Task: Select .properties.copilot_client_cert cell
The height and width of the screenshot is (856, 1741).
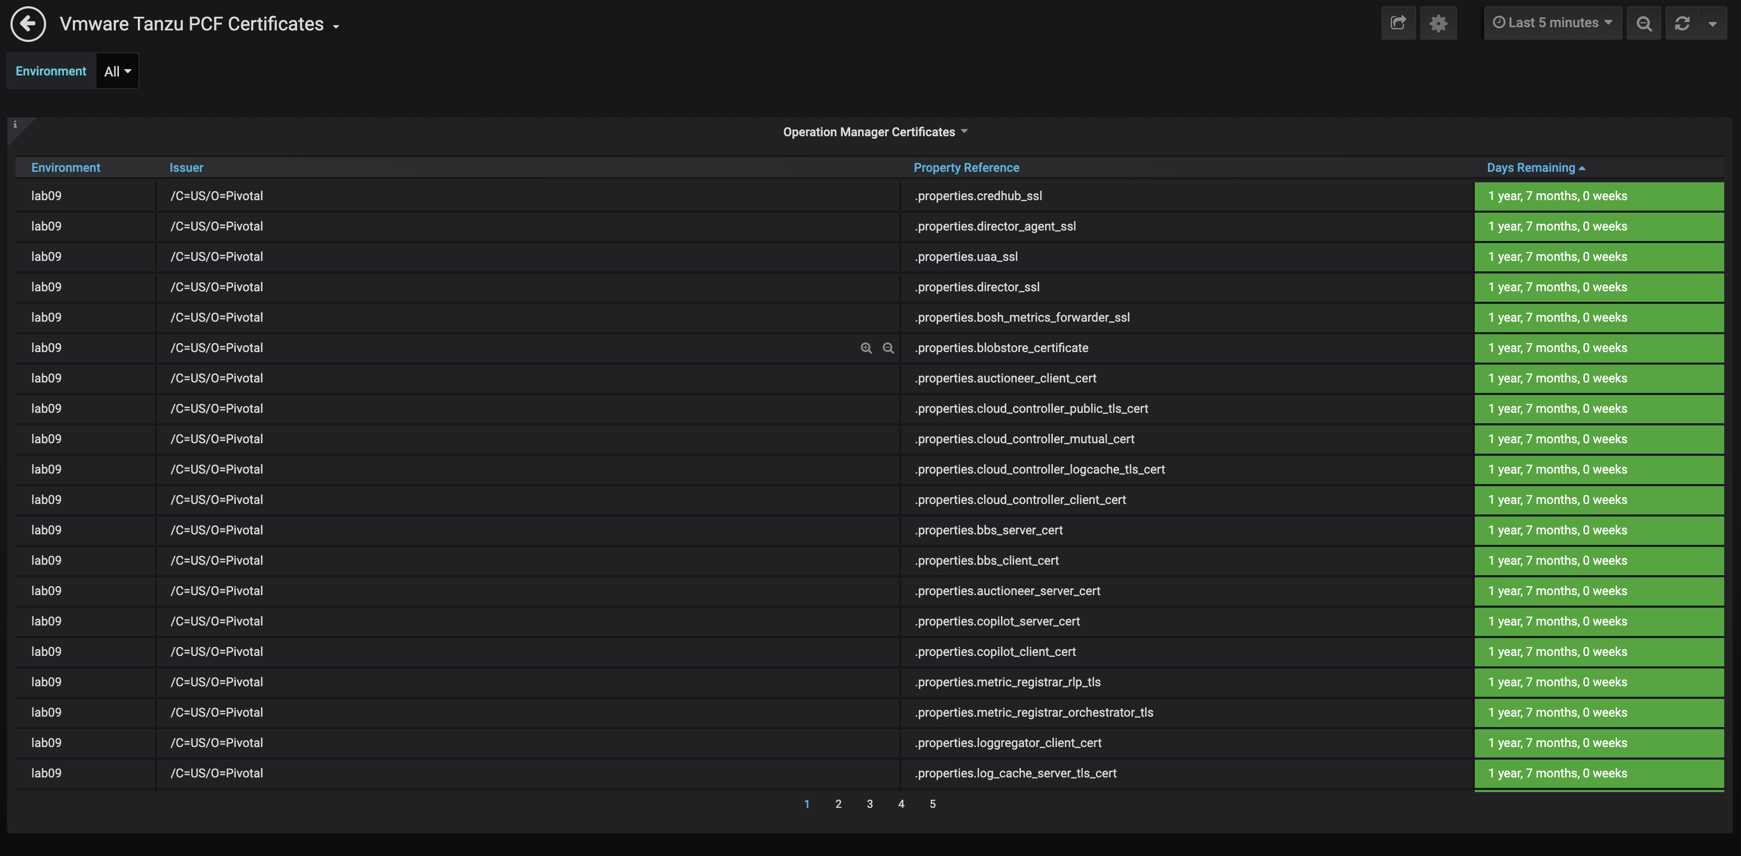Action: tap(1188, 652)
